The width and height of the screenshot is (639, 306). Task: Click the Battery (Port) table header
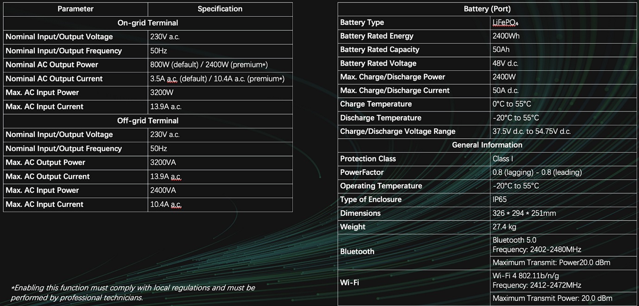click(x=487, y=9)
